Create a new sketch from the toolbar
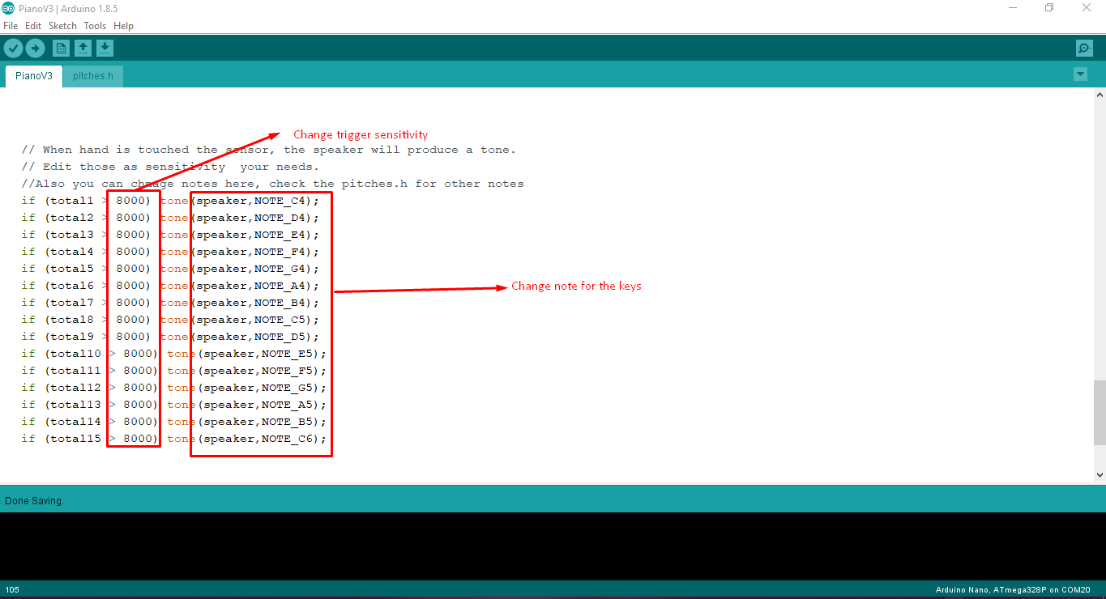Image resolution: width=1106 pixels, height=599 pixels. click(x=61, y=49)
